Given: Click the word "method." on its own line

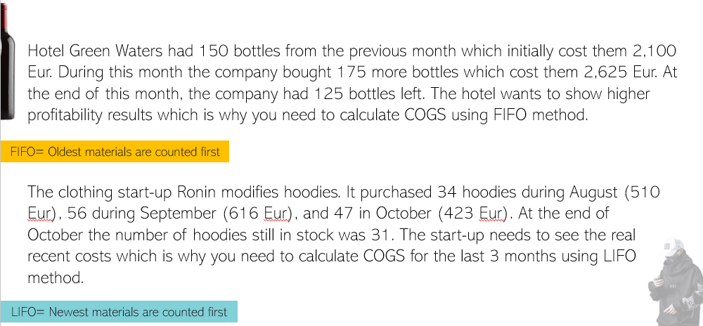Looking at the screenshot, I should [x=56, y=278].
